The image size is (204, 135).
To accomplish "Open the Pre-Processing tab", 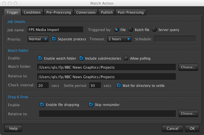I will 58,13.
